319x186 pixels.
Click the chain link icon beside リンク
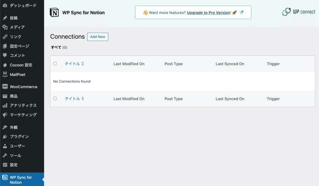tap(5, 37)
